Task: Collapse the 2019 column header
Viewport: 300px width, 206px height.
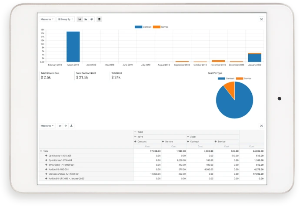Action: (136, 137)
